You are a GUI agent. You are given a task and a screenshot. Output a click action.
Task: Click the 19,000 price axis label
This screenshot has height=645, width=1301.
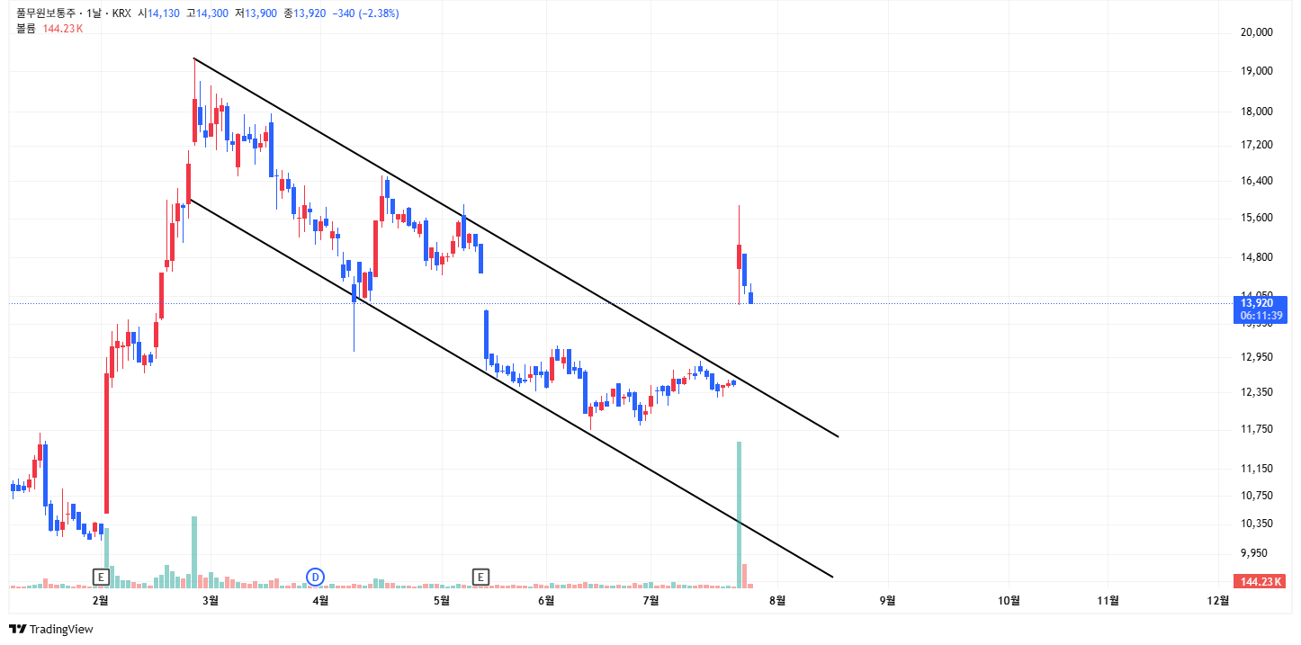click(1256, 71)
